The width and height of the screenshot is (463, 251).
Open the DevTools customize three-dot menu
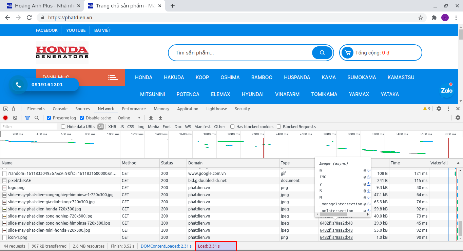tap(448, 109)
